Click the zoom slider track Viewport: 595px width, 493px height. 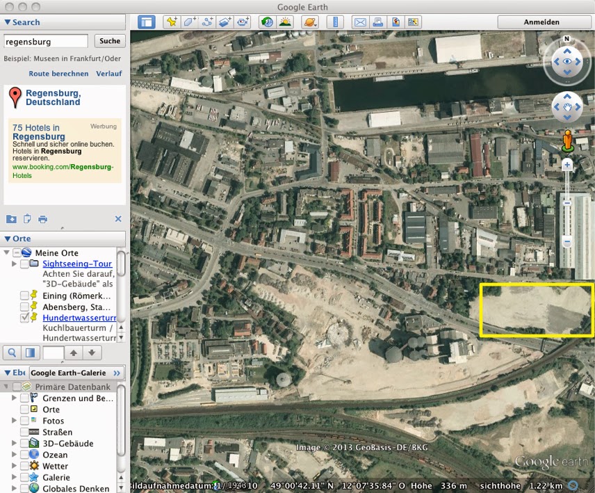click(567, 202)
